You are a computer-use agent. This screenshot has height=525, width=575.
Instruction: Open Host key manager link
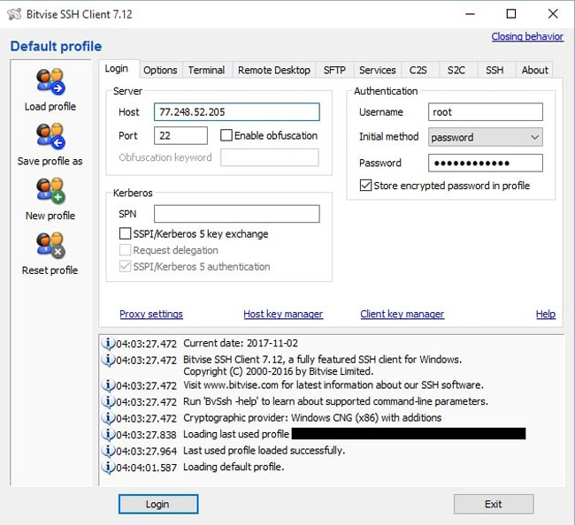coord(283,314)
